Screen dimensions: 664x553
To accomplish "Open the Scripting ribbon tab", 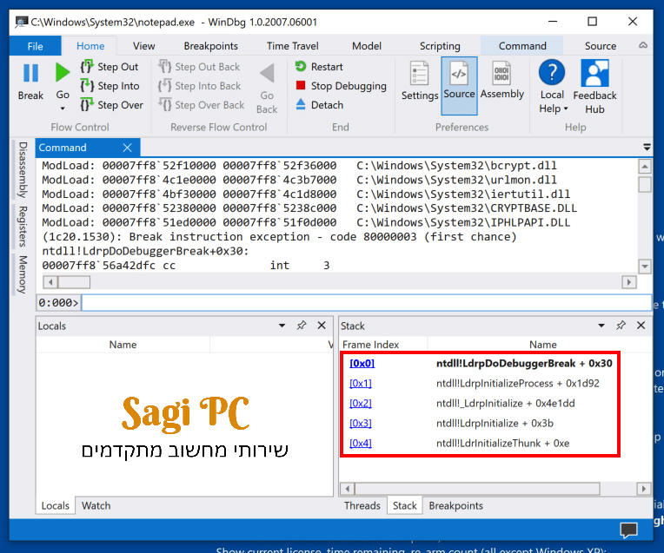I will coord(440,46).
